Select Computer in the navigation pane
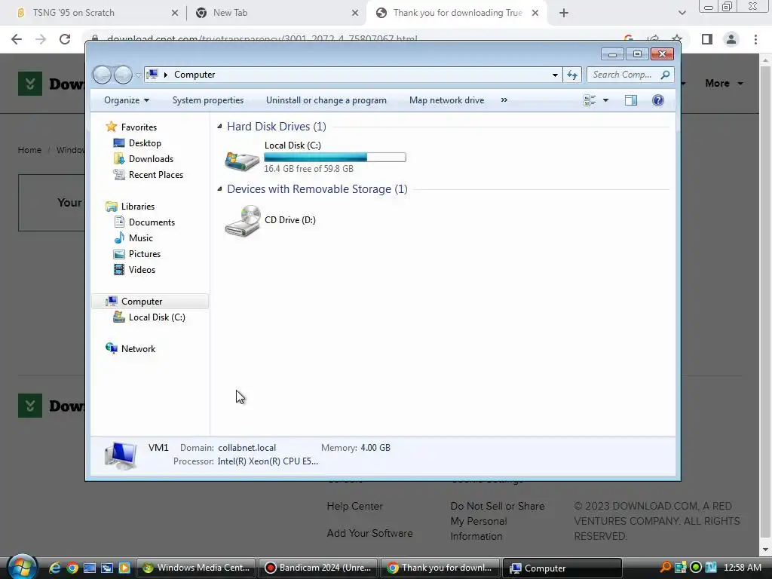 pyautogui.click(x=150, y=302)
